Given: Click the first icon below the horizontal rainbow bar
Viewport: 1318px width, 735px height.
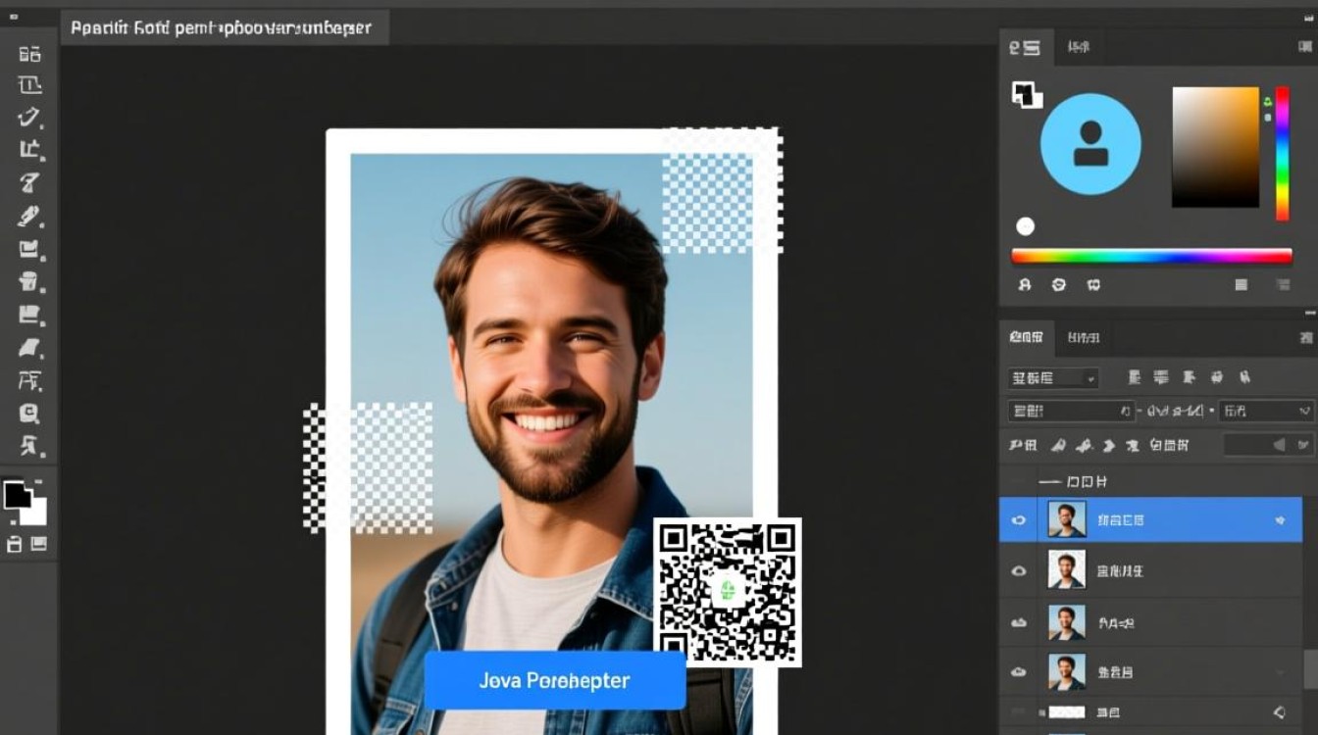Looking at the screenshot, I should pyautogui.click(x=1025, y=285).
